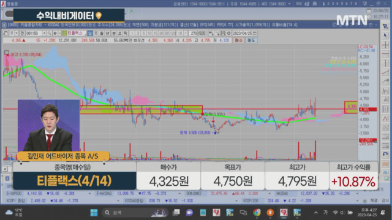Expand the stock code 081150 dropdown
The height and width of the screenshot is (220, 392).
[44, 33]
